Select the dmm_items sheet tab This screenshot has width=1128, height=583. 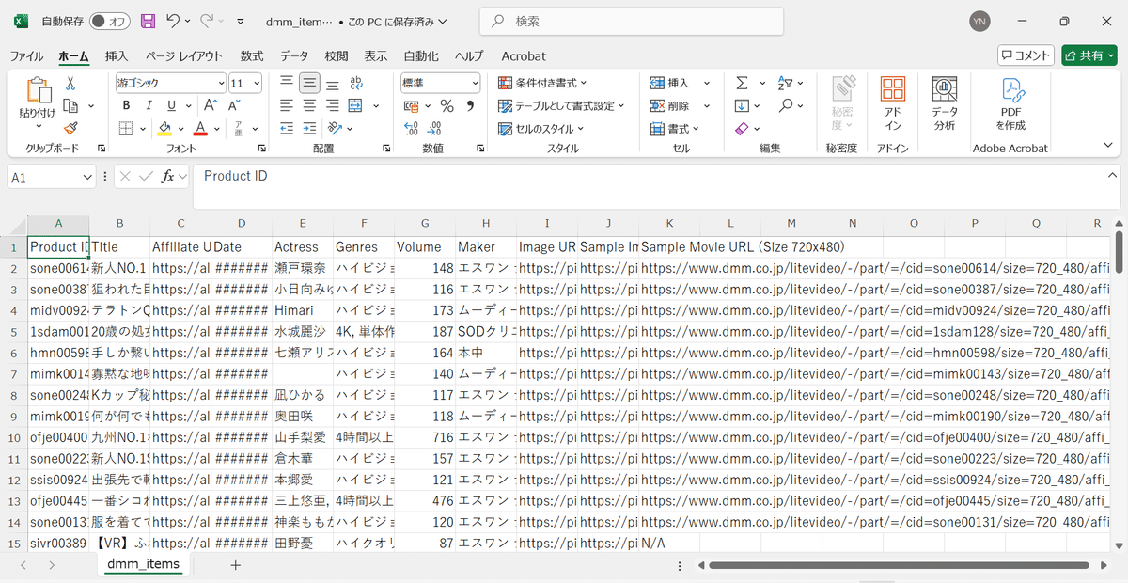point(143,565)
